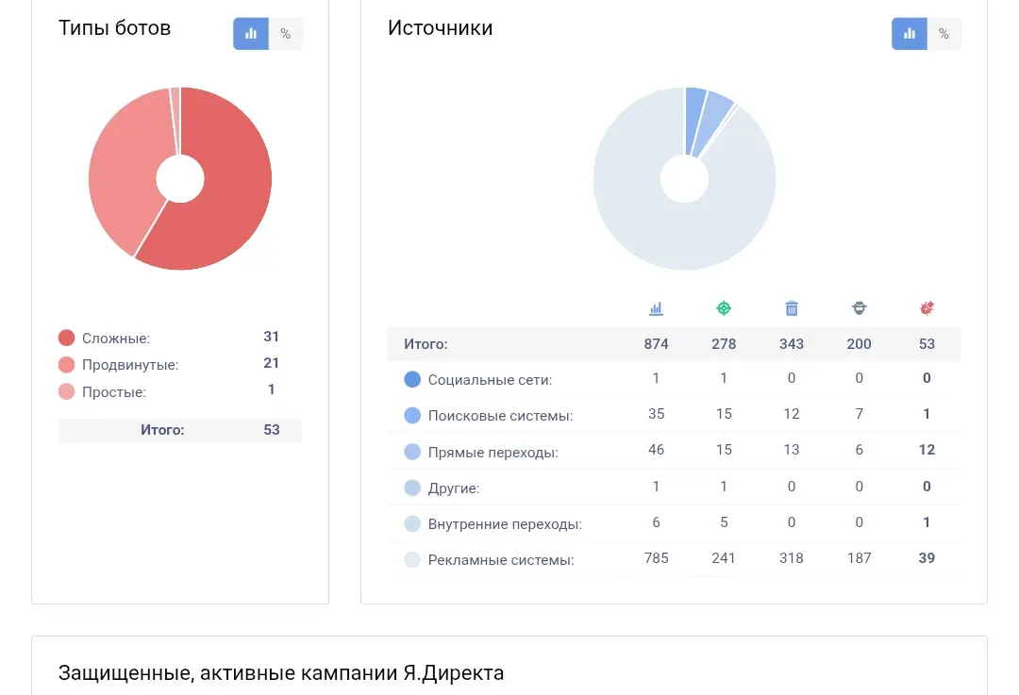The width and height of the screenshot is (1019, 695).
Task: Click the Социальные сети legend dot
Action: (x=412, y=379)
